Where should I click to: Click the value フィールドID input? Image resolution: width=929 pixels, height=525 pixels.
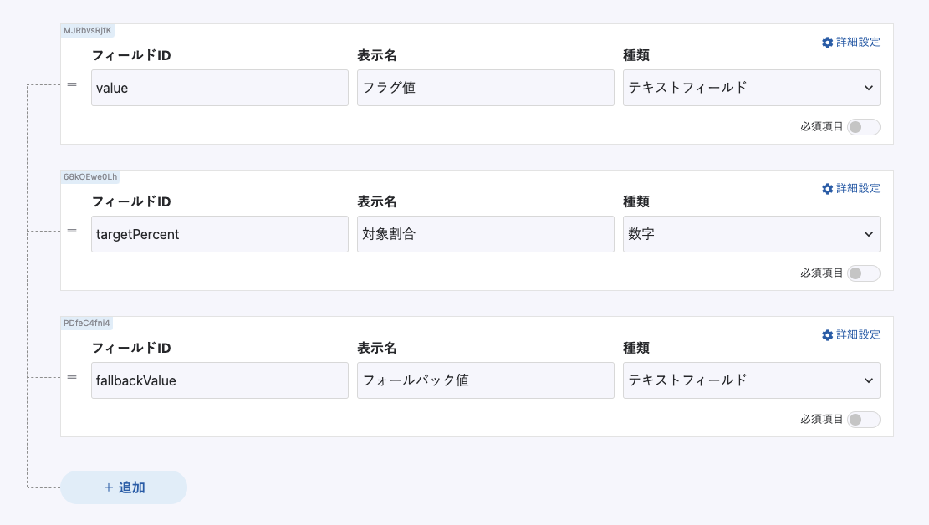click(219, 88)
